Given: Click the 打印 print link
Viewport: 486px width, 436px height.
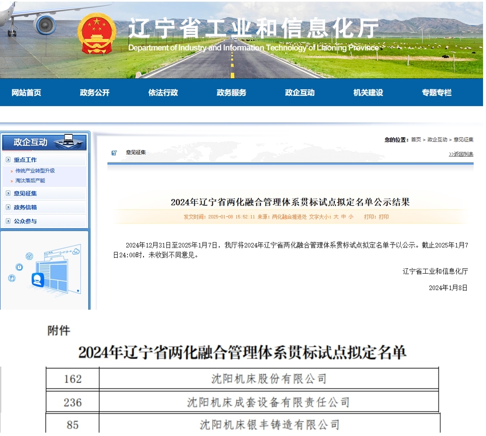Looking at the screenshot, I should [x=384, y=217].
